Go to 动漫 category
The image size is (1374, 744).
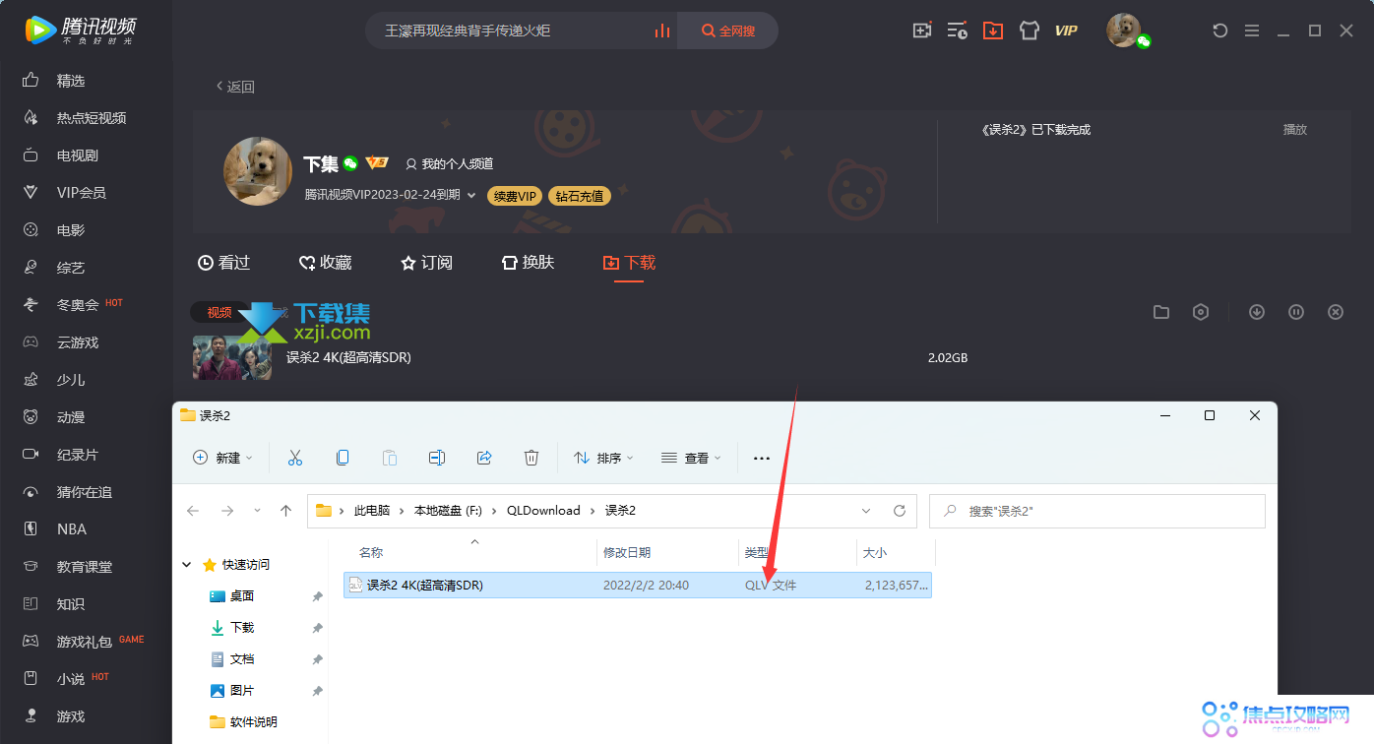71,417
